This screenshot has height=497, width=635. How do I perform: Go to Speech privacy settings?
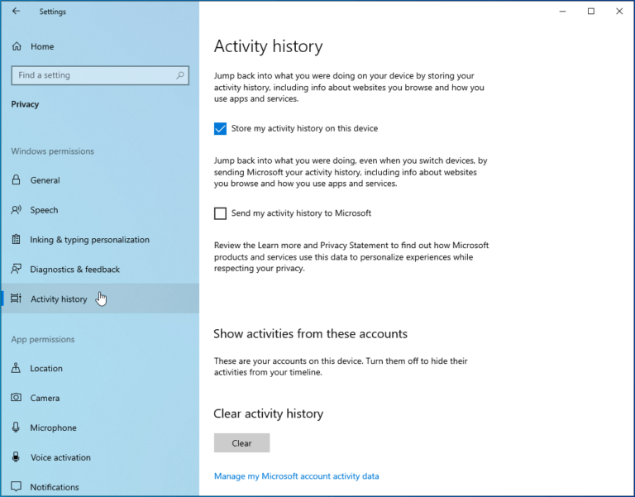(x=100, y=210)
